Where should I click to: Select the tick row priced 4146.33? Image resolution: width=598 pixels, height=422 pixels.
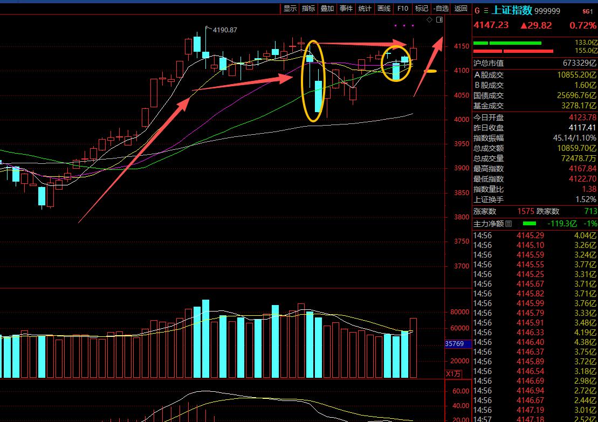pyautogui.click(x=535, y=333)
